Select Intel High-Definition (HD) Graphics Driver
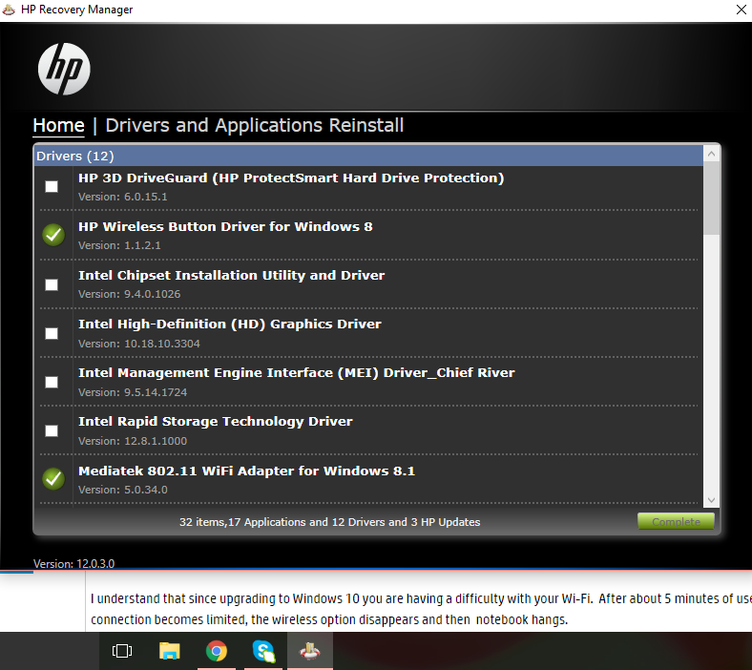Image resolution: width=752 pixels, height=670 pixels. [230, 324]
